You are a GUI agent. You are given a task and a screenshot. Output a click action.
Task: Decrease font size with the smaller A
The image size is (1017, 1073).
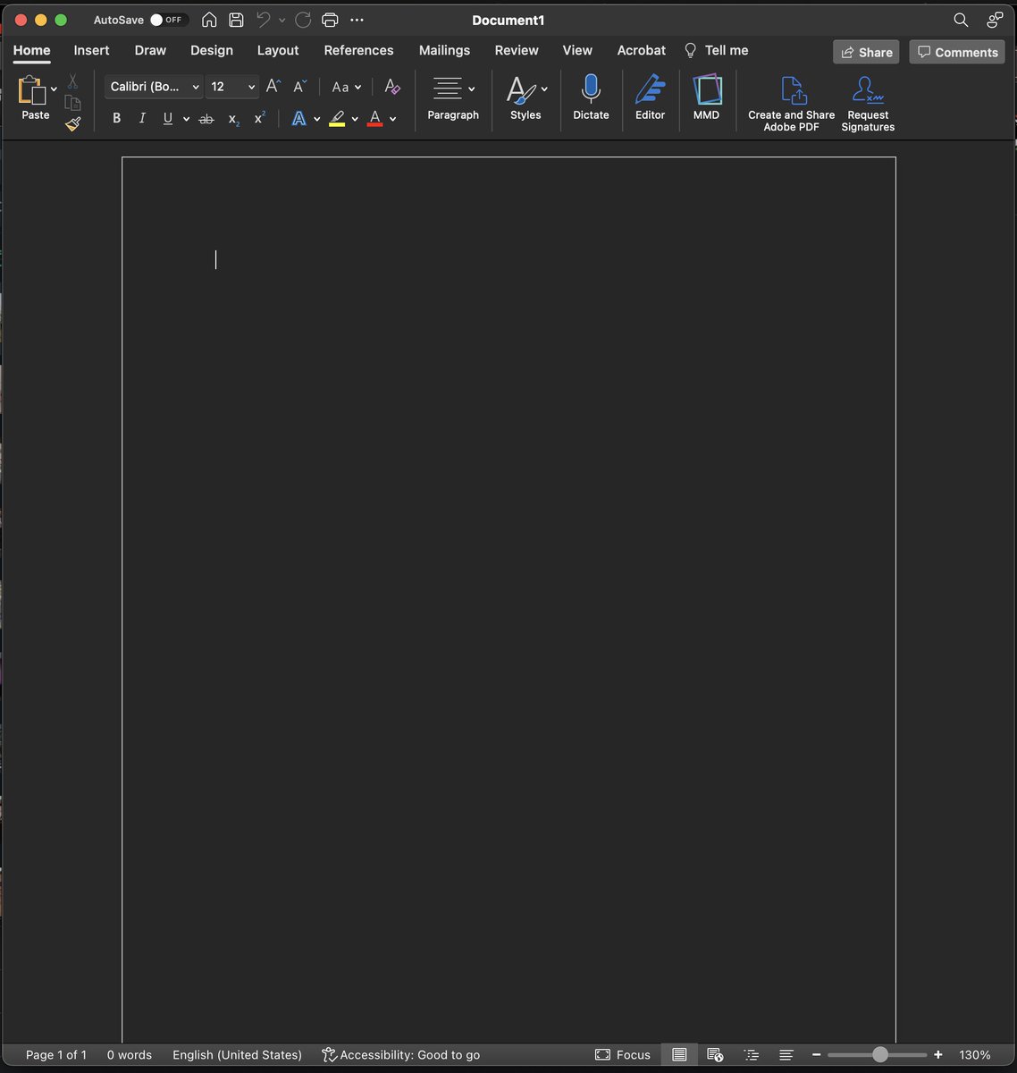click(x=300, y=86)
